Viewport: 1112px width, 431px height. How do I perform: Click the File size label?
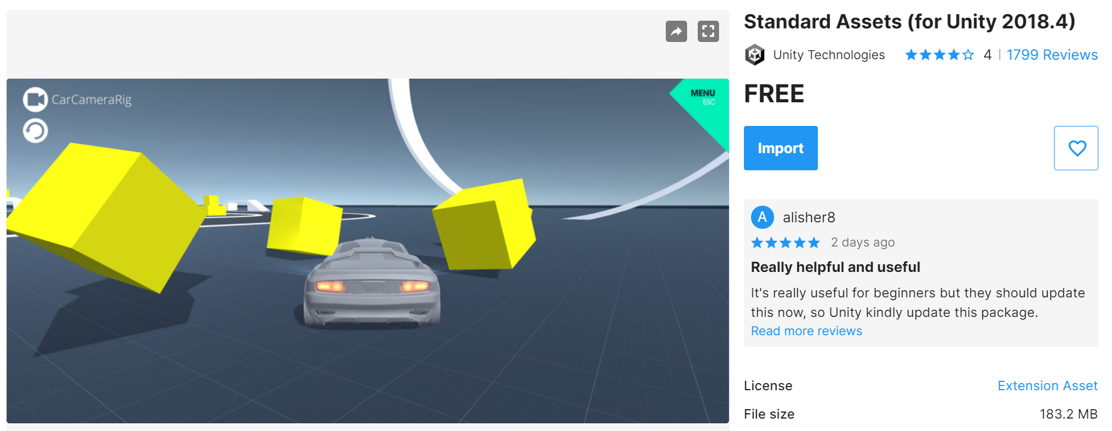point(769,414)
